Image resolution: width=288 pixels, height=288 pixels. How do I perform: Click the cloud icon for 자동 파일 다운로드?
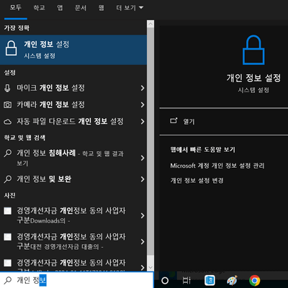tap(7, 122)
